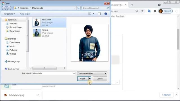Viewport: 180px width, 101px height.
Task: Click the Organize menu
Action: (x=9, y=14)
